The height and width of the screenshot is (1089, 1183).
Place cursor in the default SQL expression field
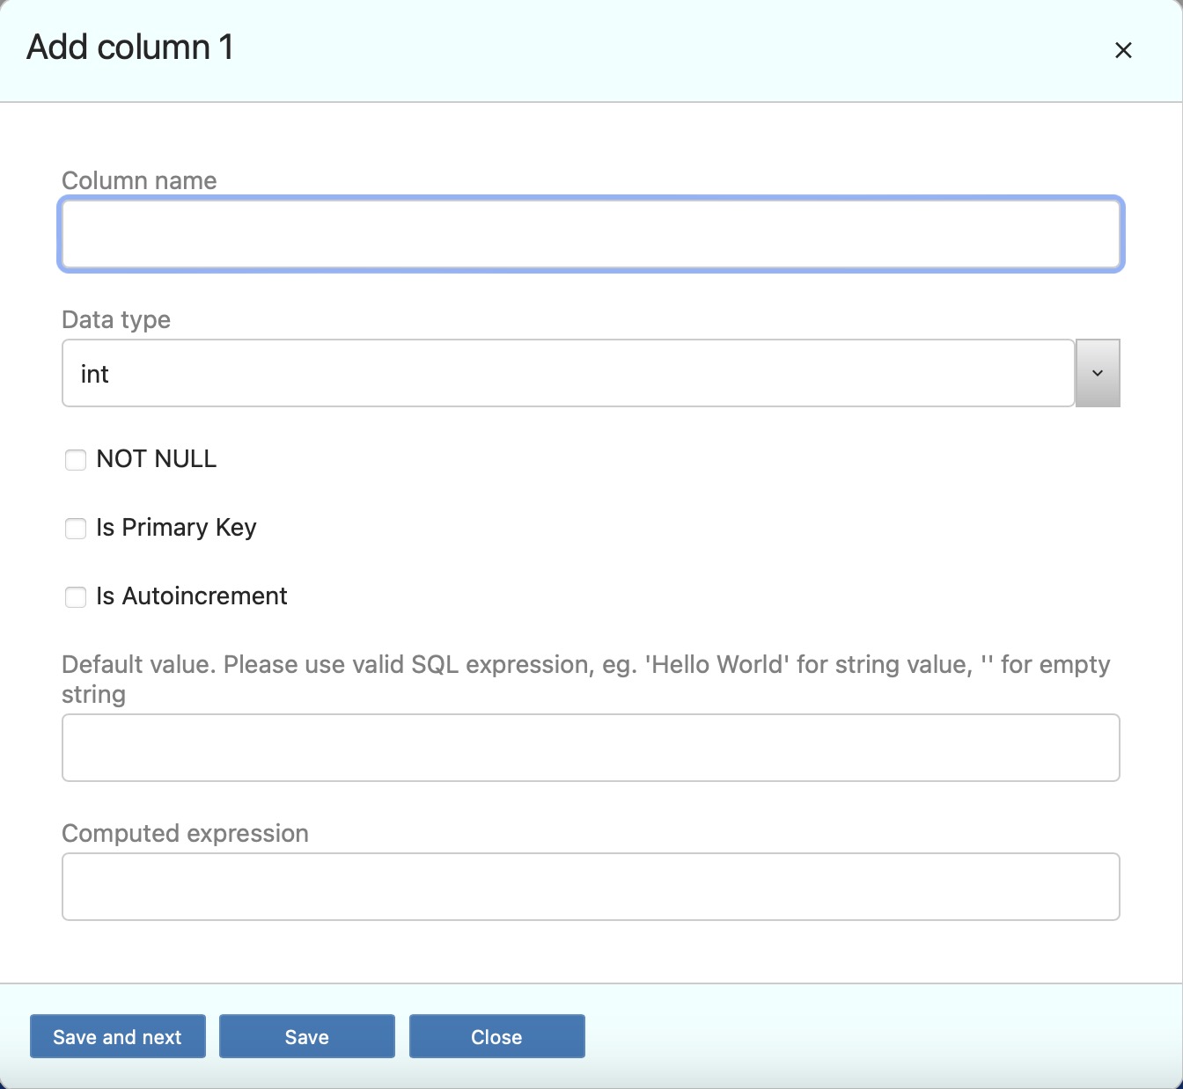click(590, 748)
